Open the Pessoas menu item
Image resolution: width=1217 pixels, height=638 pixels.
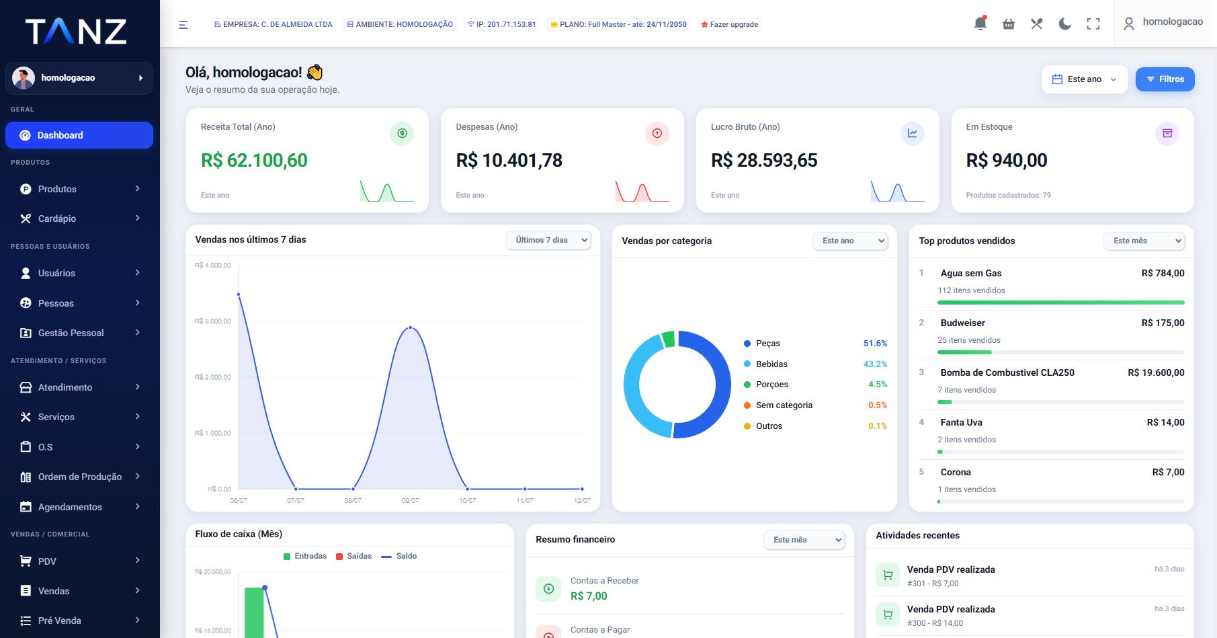pyautogui.click(x=79, y=303)
